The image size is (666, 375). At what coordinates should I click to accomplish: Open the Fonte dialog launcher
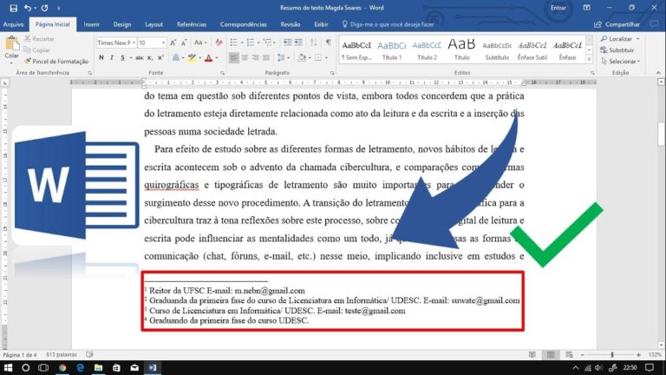pos(222,73)
